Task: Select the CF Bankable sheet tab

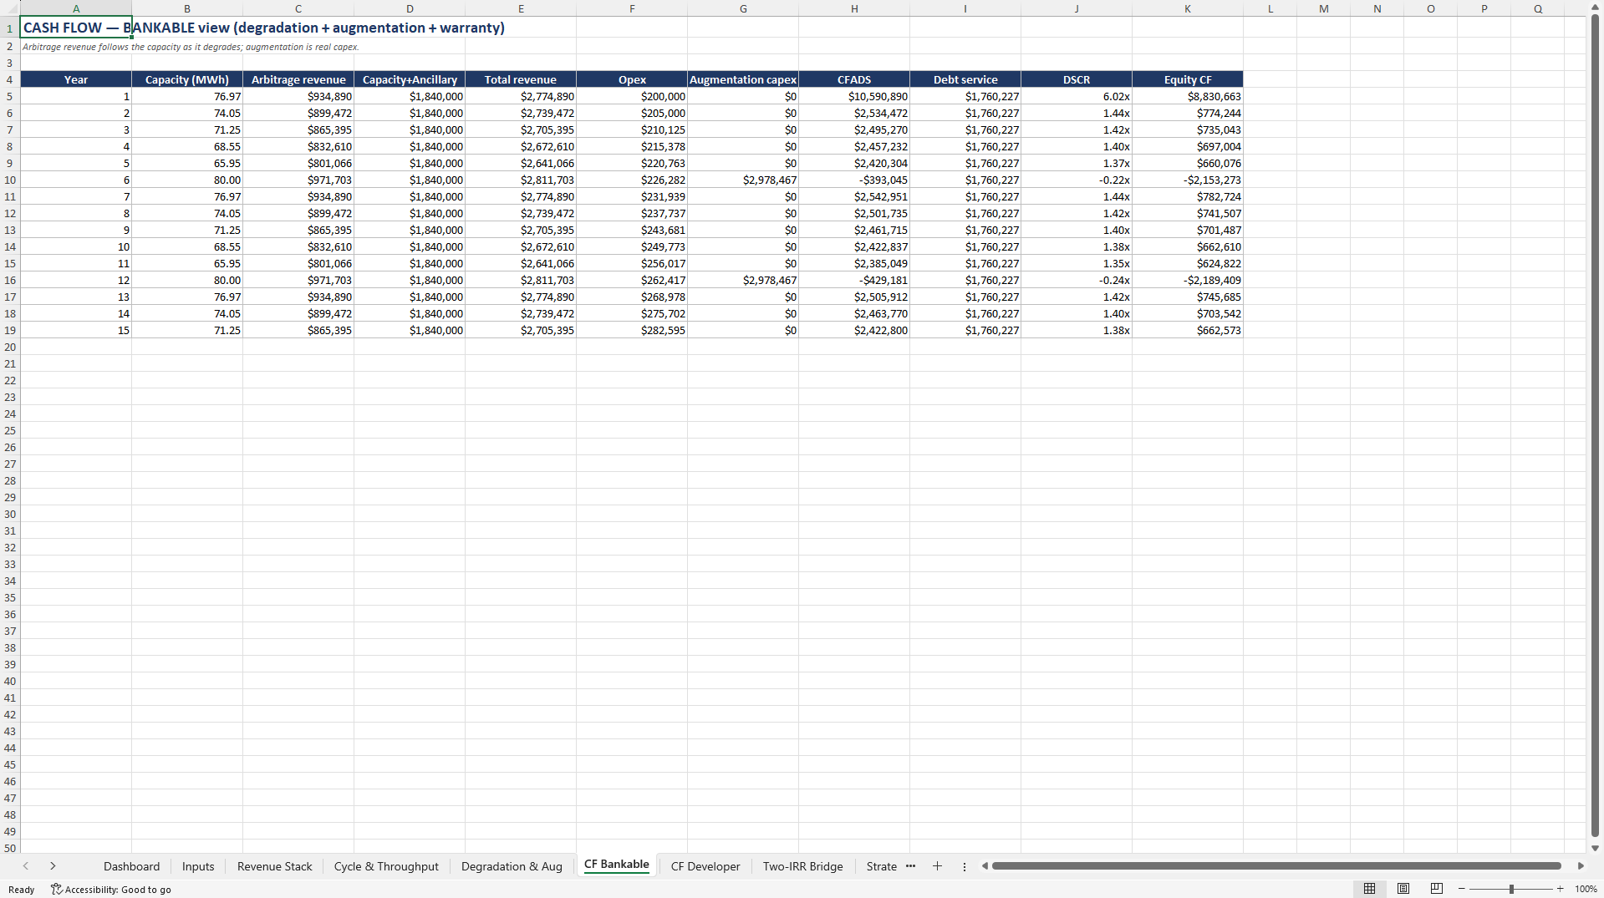Action: (x=616, y=865)
